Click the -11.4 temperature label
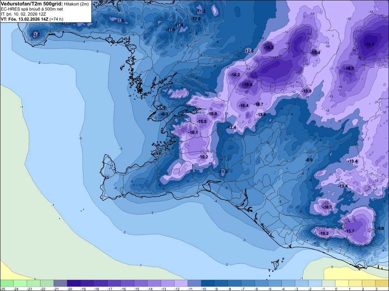The image size is (389, 291). coord(179,25)
